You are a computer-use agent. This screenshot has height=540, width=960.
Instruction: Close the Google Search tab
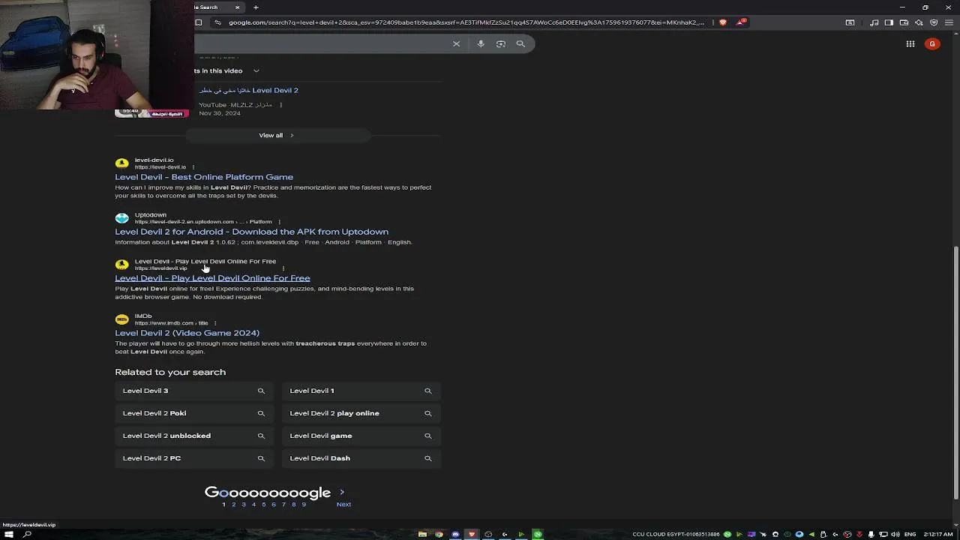(237, 7)
